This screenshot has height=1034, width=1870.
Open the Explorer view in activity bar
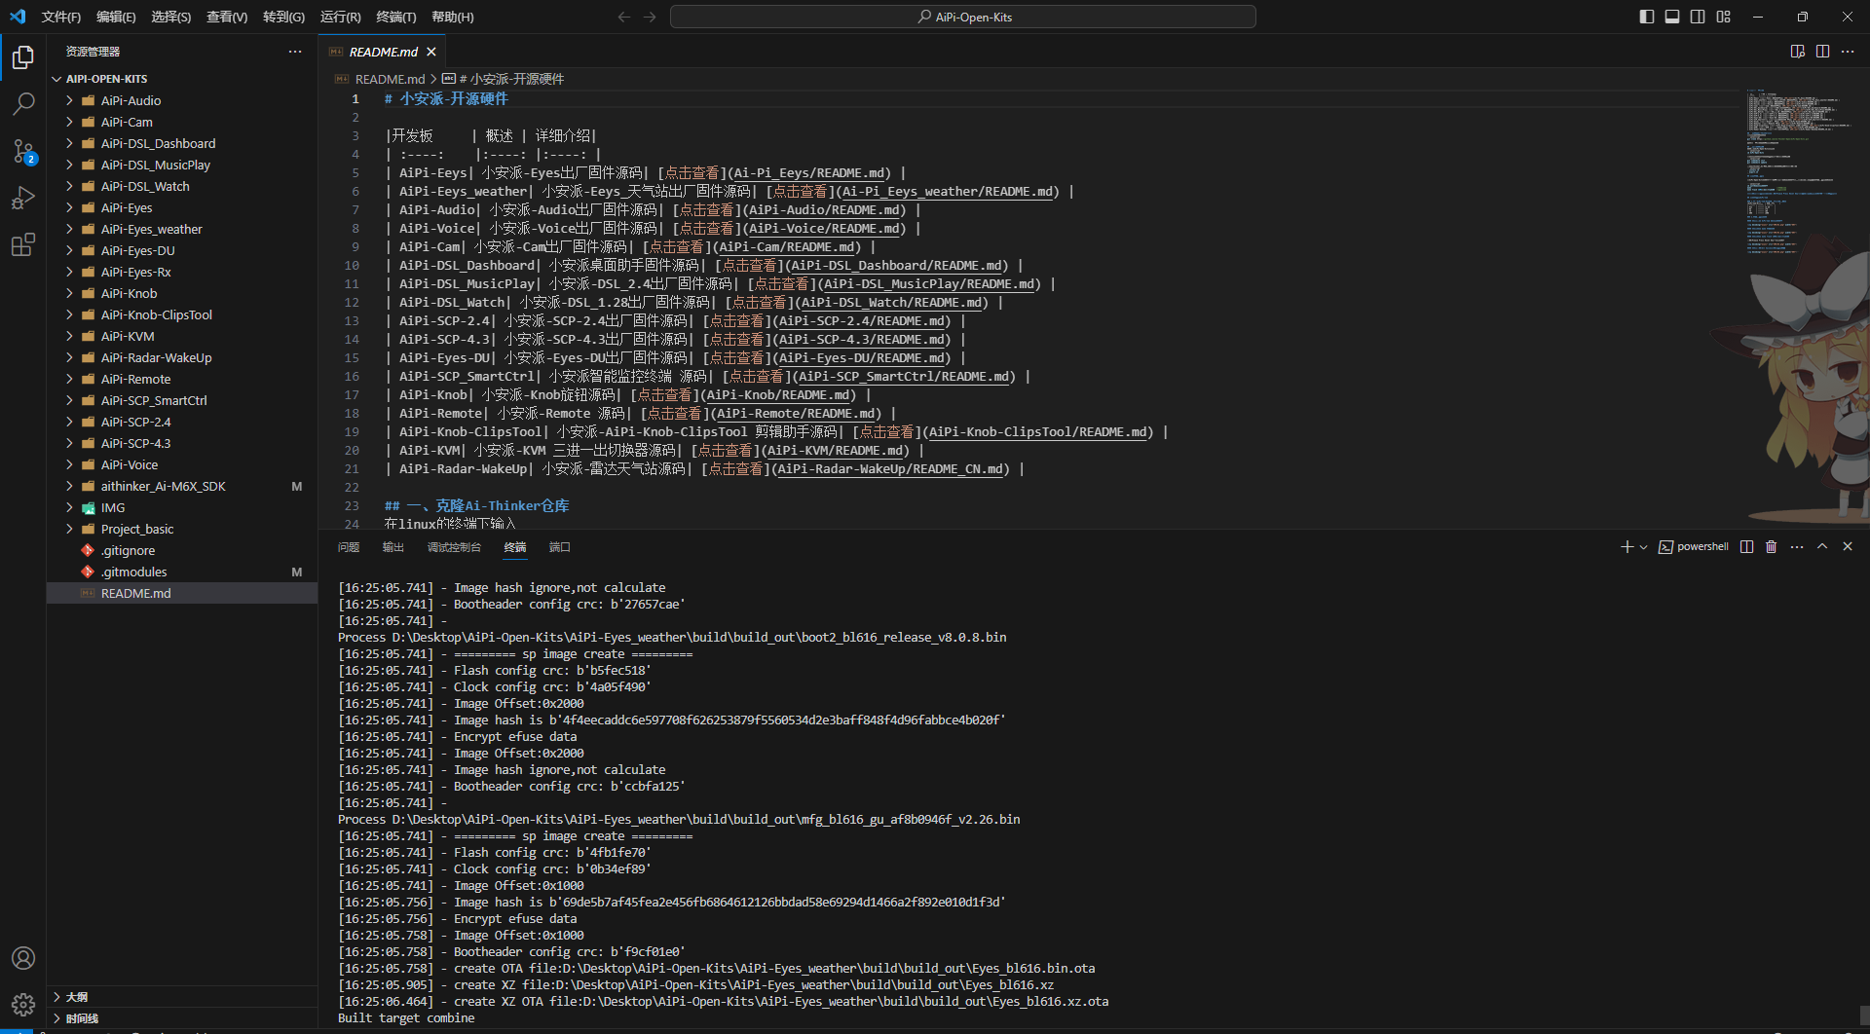pyautogui.click(x=23, y=57)
